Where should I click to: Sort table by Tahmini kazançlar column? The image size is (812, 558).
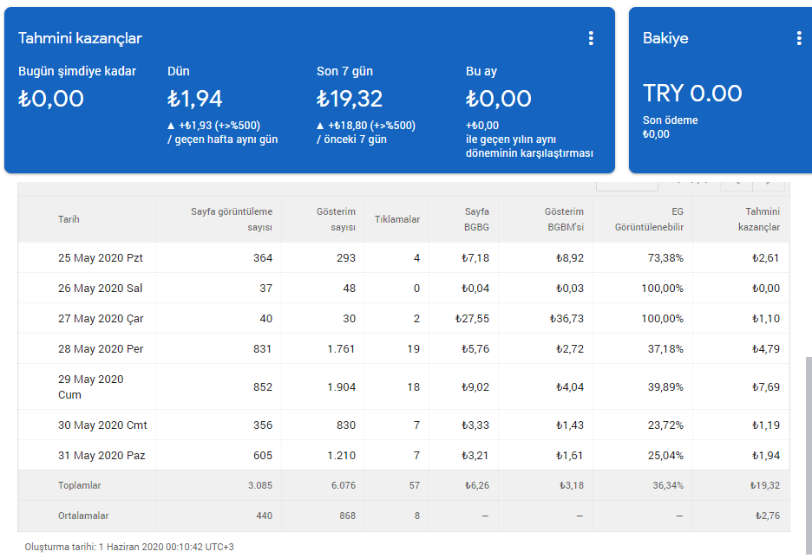759,219
